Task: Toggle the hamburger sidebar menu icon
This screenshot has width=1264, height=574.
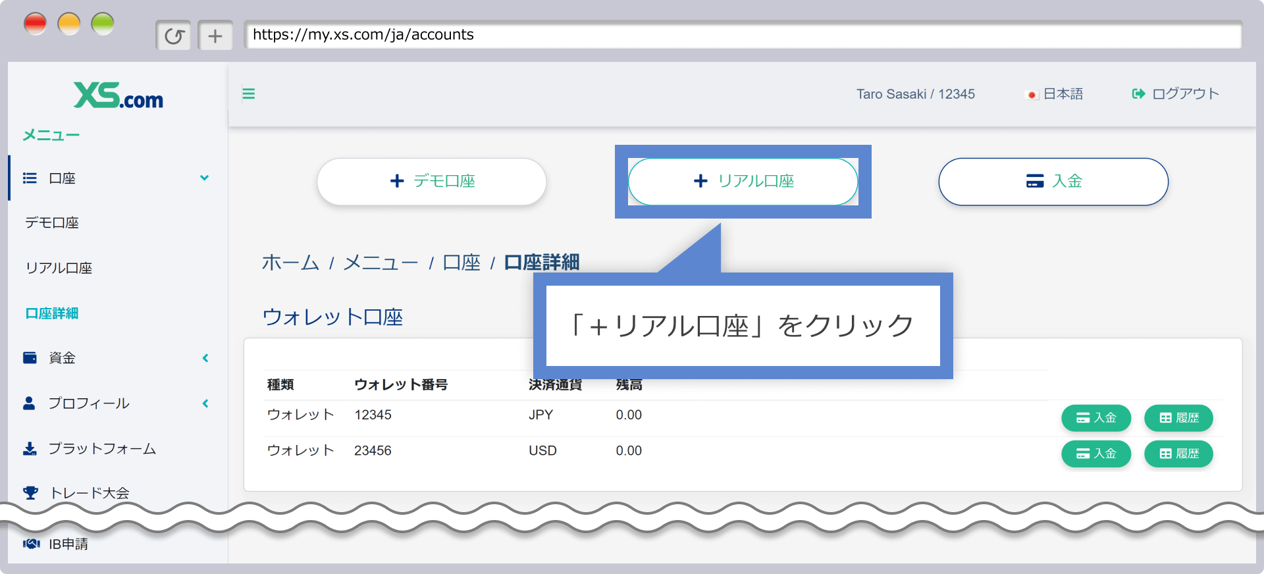Action: (x=249, y=93)
